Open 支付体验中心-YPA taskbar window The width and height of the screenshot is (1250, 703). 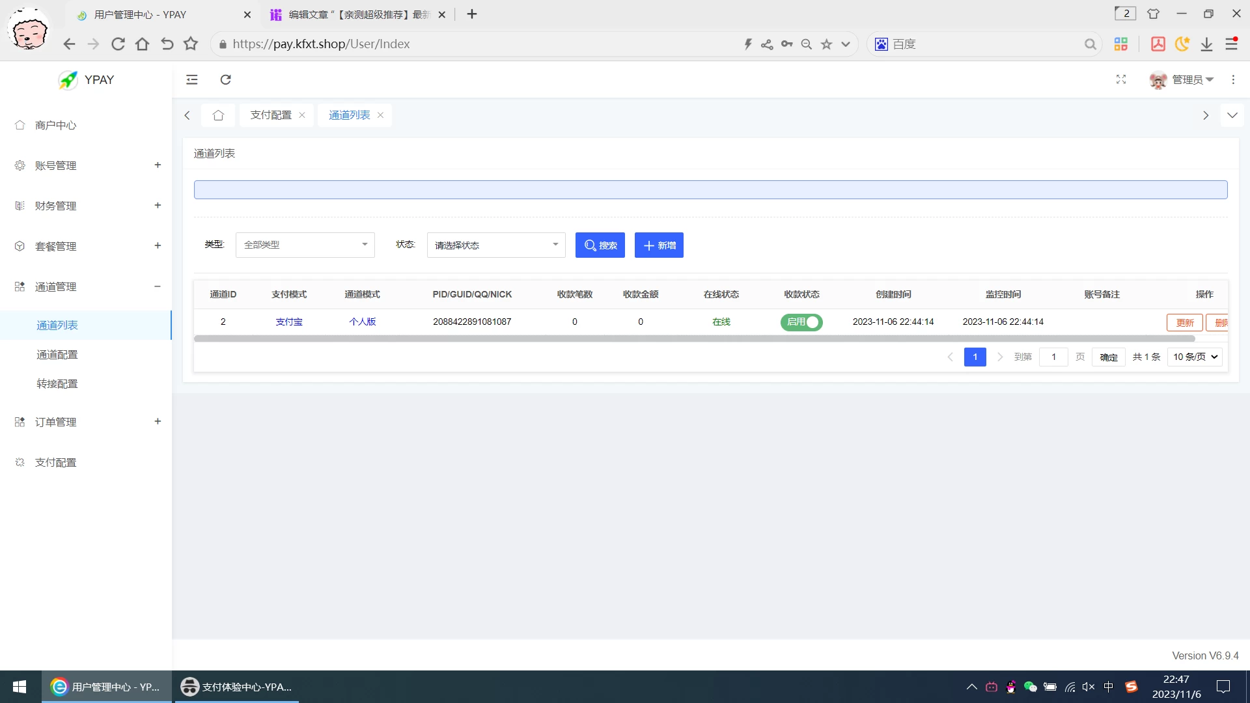pos(236,687)
